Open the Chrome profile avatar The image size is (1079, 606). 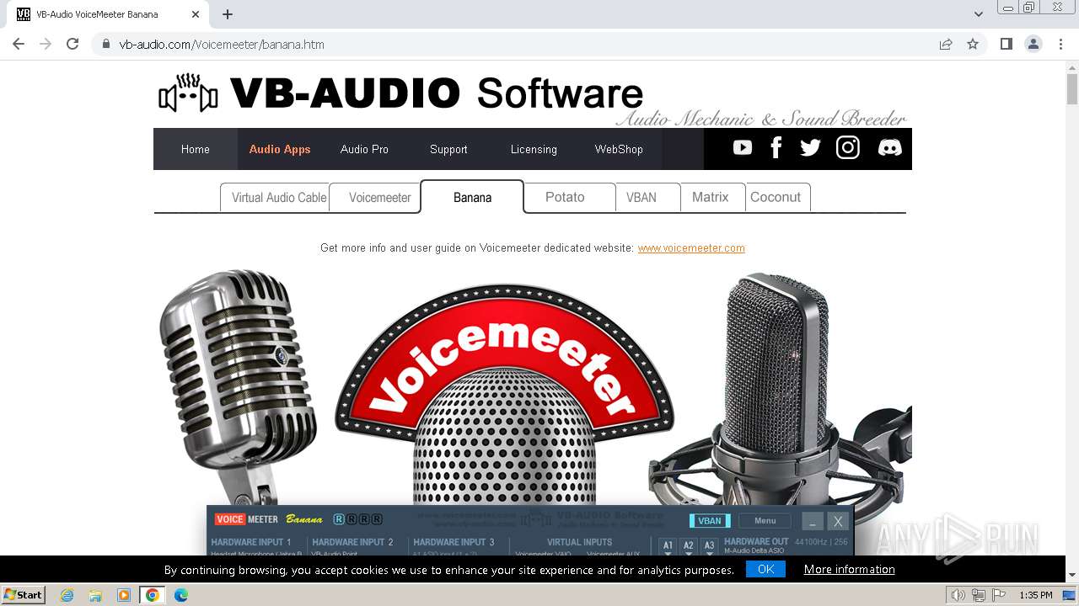coord(1033,44)
